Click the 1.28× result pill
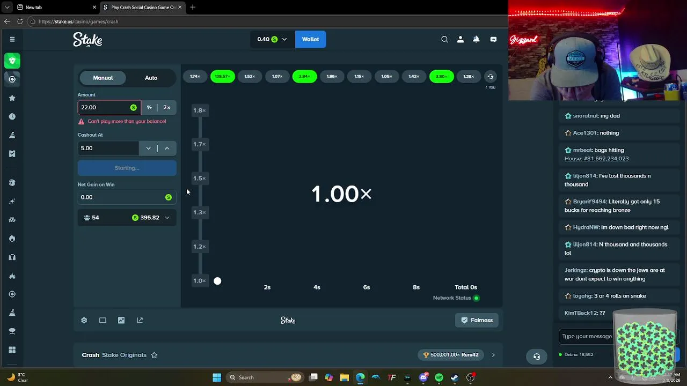Image resolution: width=687 pixels, height=386 pixels. (469, 77)
